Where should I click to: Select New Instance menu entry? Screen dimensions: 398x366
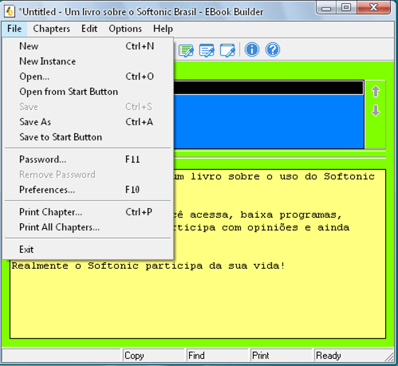point(88,61)
